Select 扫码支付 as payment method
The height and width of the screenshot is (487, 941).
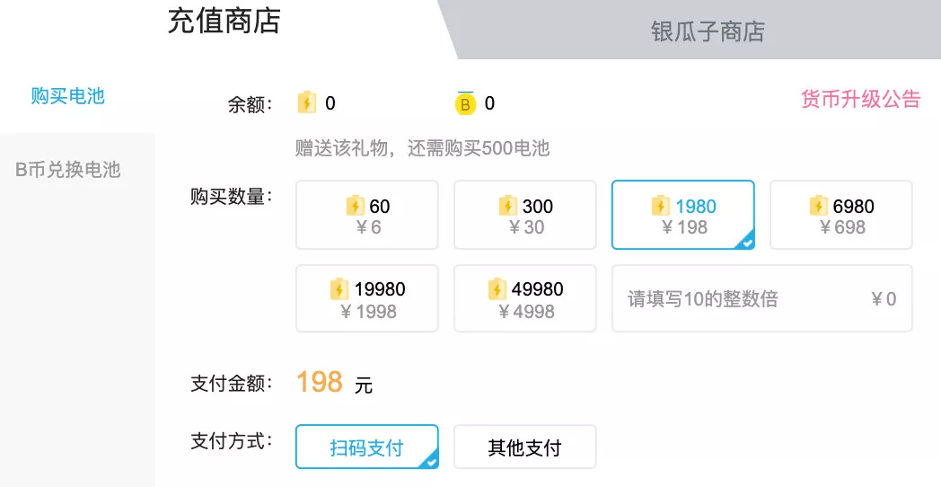(x=366, y=447)
